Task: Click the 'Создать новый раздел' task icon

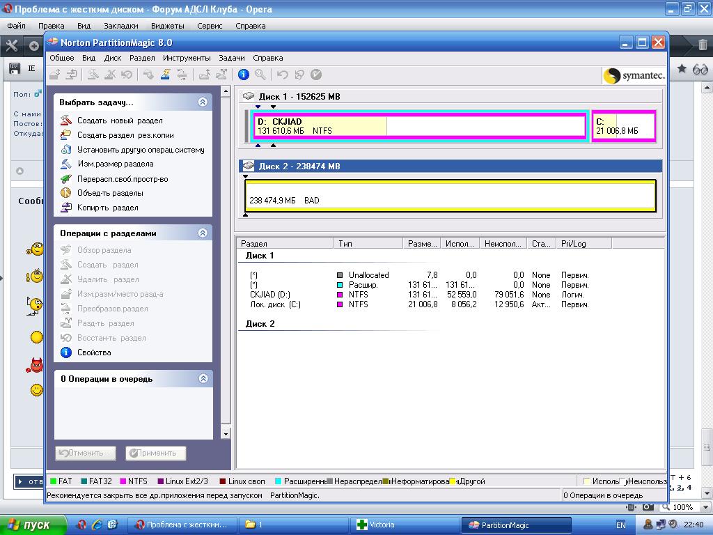Action: click(65, 121)
